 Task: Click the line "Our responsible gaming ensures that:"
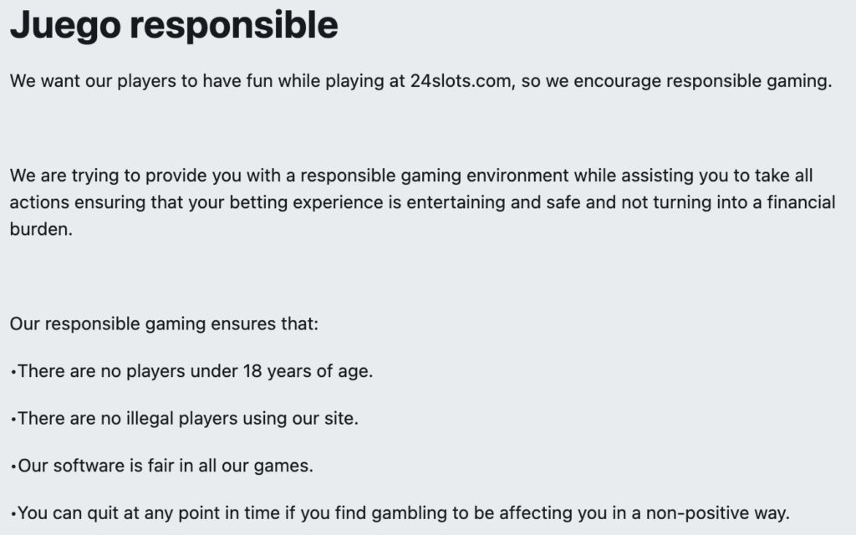coord(164,324)
